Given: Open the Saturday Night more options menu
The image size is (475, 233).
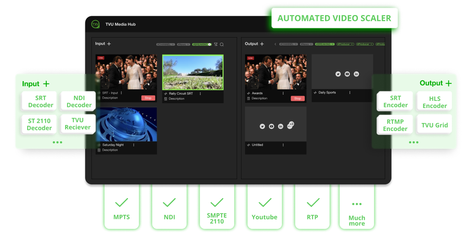Looking at the screenshot, I should 133,145.
